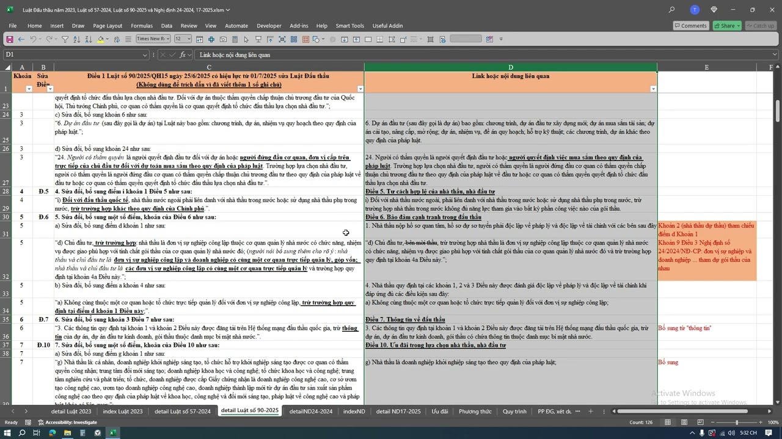Click the Shapes icon in the toolbar

pos(316,39)
